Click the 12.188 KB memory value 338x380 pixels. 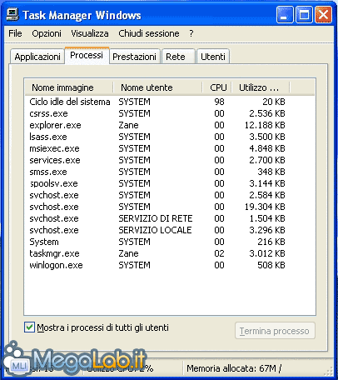tap(265, 125)
